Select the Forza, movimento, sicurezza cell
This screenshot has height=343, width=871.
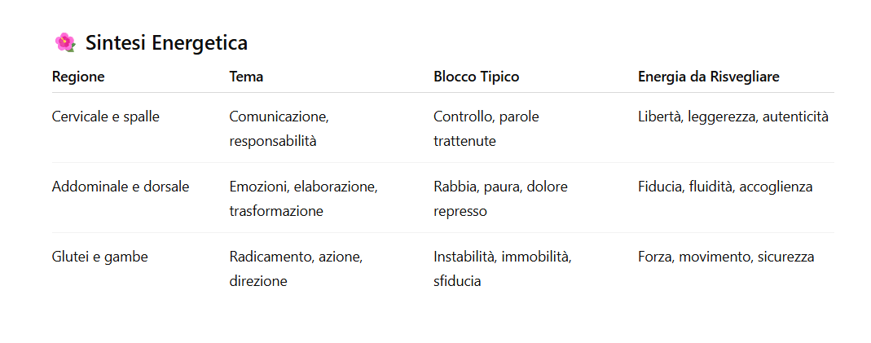[x=725, y=257]
